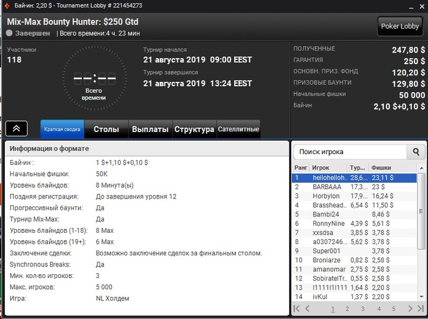The image size is (428, 319).
Task: Click prize value 247,80 $ for ПОЛУЧЕННЫЕ
Action: [x=408, y=50]
